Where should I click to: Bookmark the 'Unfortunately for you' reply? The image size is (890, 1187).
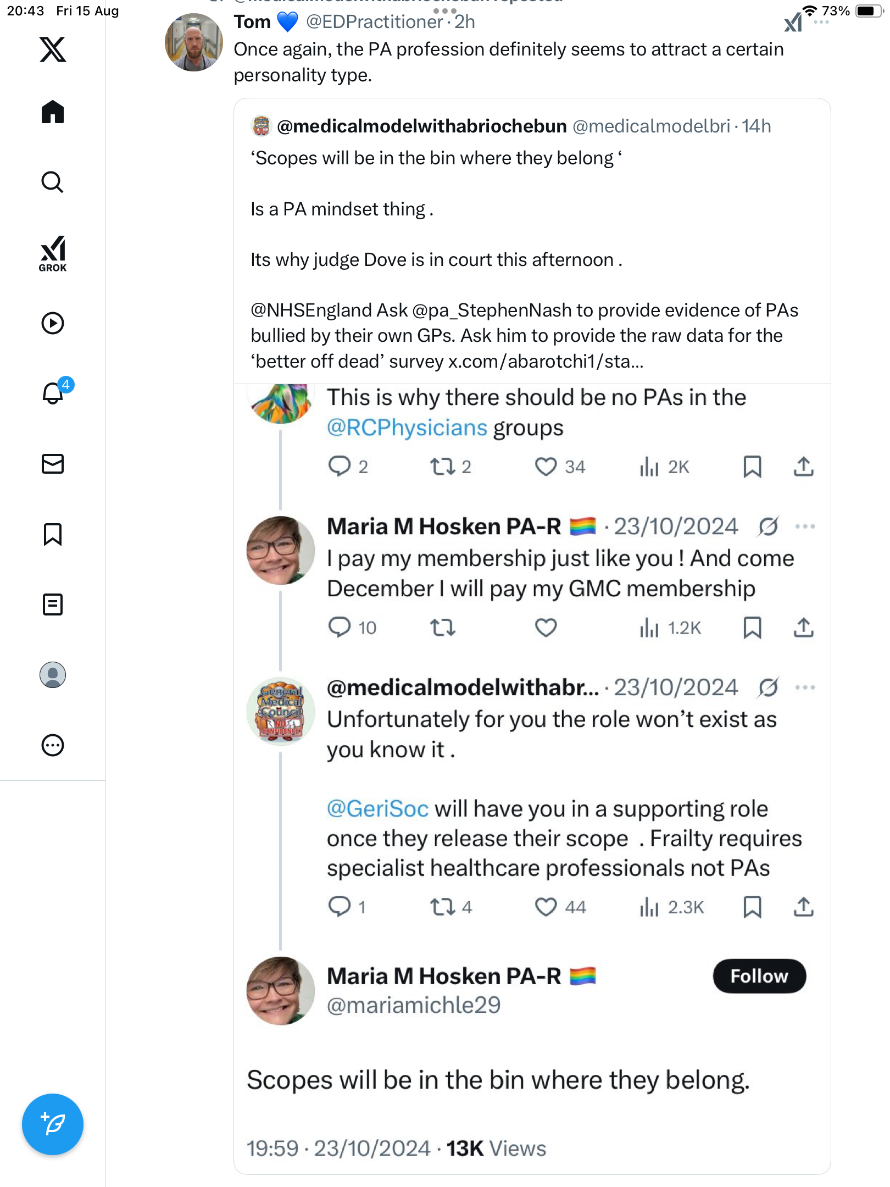(x=752, y=907)
